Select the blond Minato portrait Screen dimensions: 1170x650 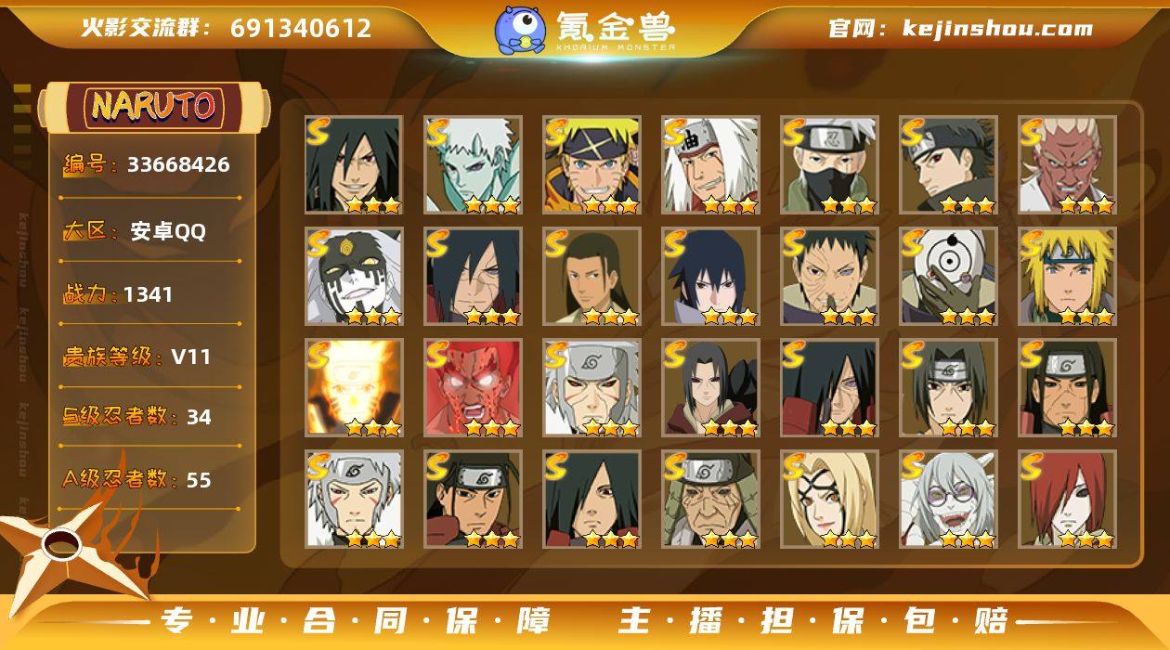(x=1067, y=277)
